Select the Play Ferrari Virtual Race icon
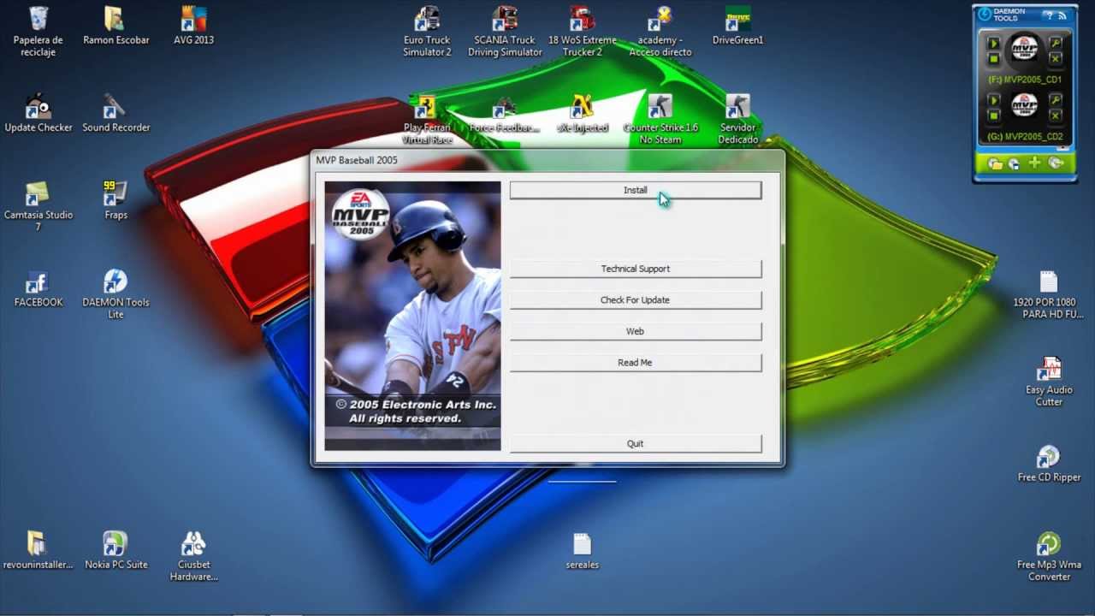The image size is (1095, 616). tap(427, 119)
